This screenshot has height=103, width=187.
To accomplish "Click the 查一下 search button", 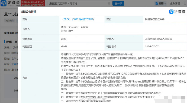I will point(118,3).
